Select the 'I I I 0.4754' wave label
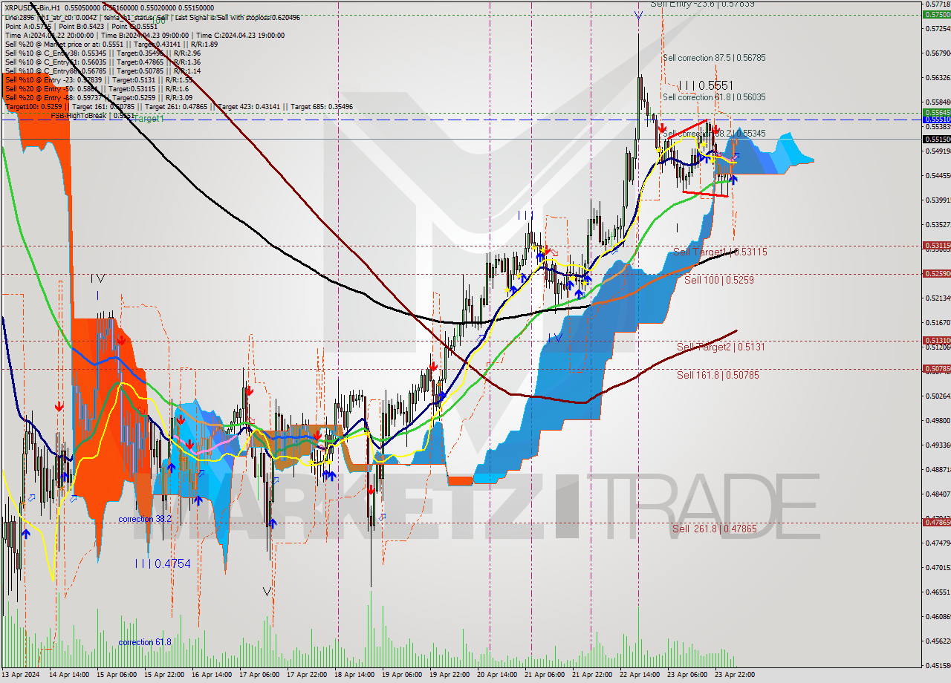This screenshot has height=683, width=951. pos(163,564)
